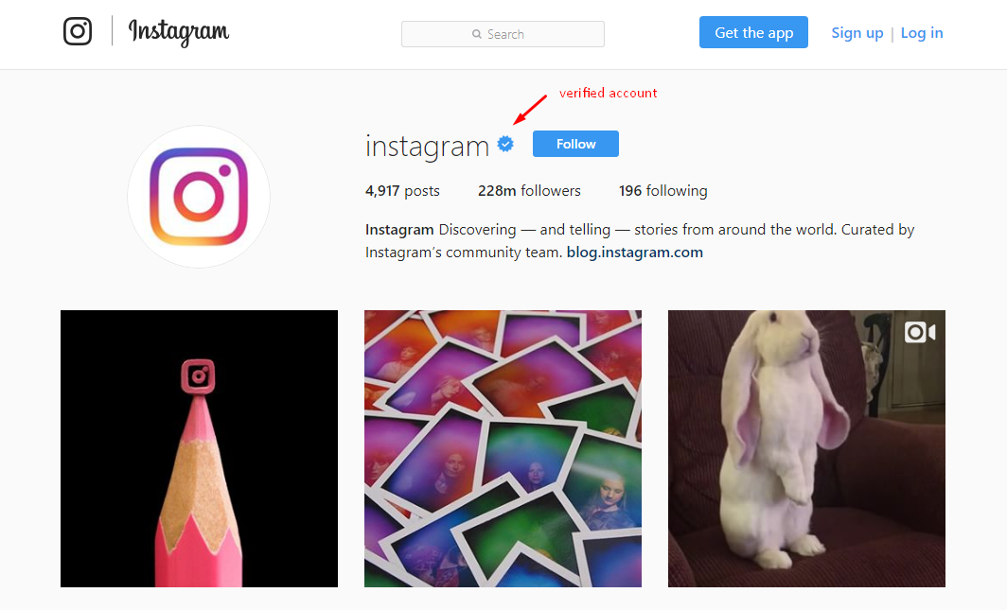Click the blue verified badge next to instagram
Viewport: 1007px width, 610px height.
click(x=505, y=145)
